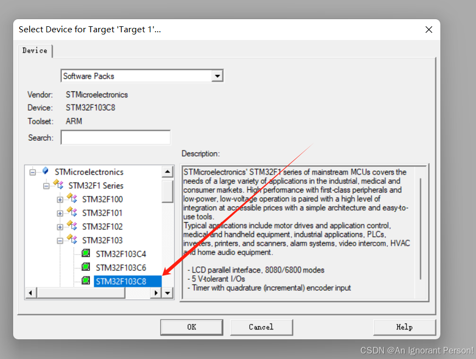Click the STM32F100 subfamily icon
The width and height of the screenshot is (476, 359).
72,198
